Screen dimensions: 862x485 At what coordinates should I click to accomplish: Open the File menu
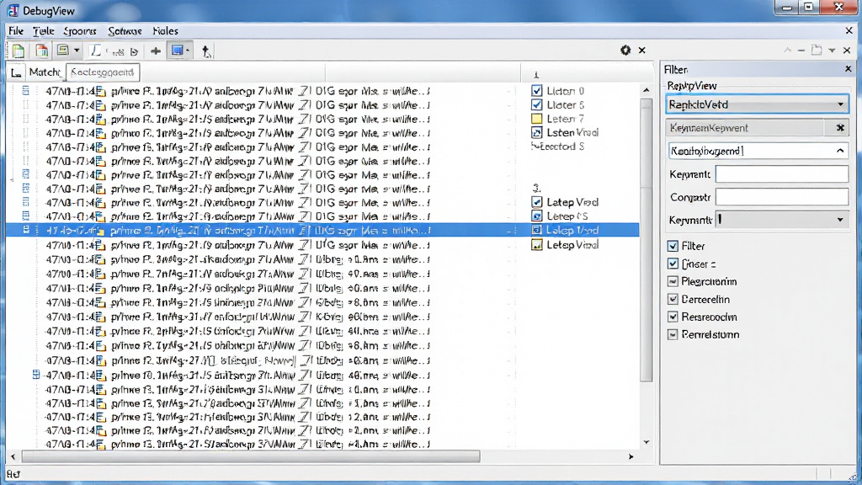pos(15,31)
